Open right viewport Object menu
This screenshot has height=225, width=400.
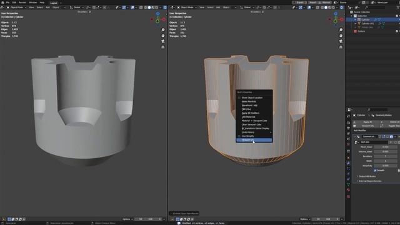coord(226,7)
